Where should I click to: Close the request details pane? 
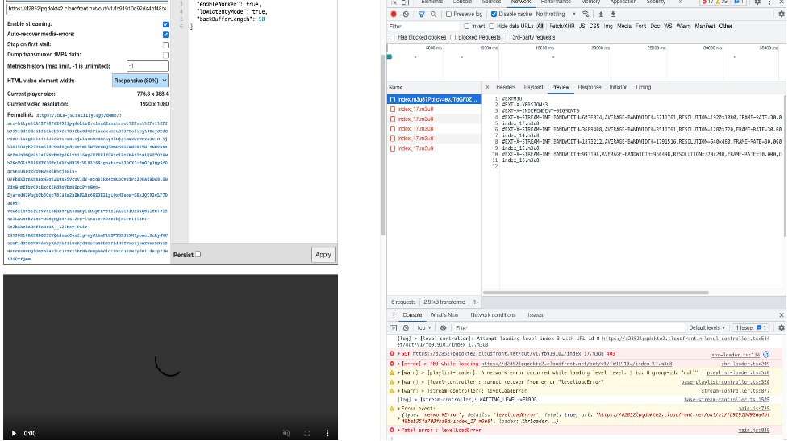point(487,87)
